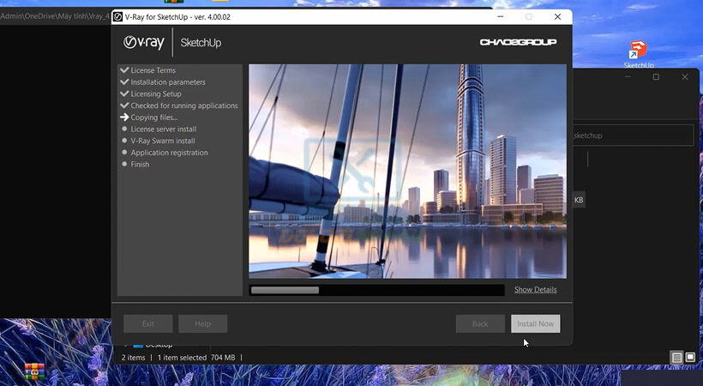Click the Chaos Group logo
The height and width of the screenshot is (386, 703).
point(518,42)
